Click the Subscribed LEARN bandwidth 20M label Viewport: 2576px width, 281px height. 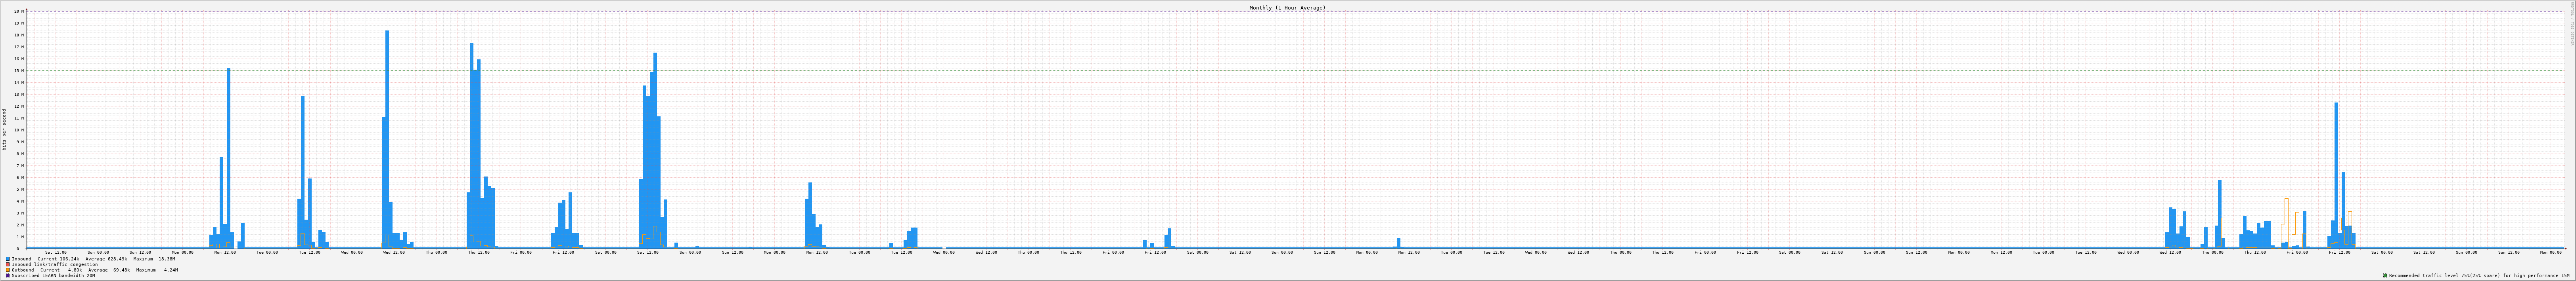pyautogui.click(x=53, y=275)
